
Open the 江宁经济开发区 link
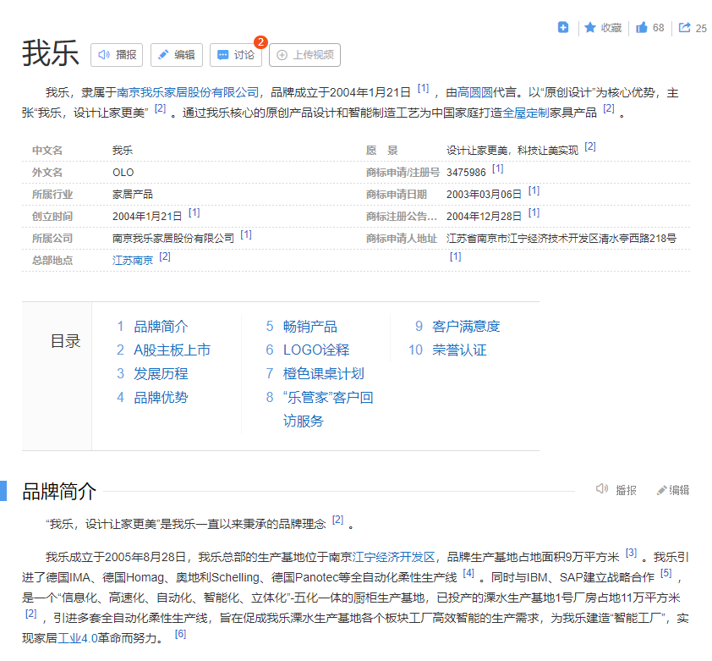(x=394, y=558)
